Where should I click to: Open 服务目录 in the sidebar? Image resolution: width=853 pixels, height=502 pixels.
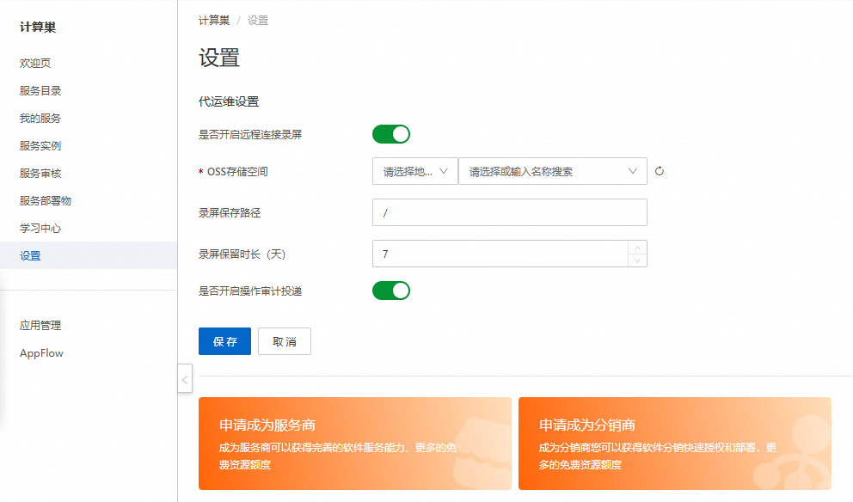(x=40, y=91)
